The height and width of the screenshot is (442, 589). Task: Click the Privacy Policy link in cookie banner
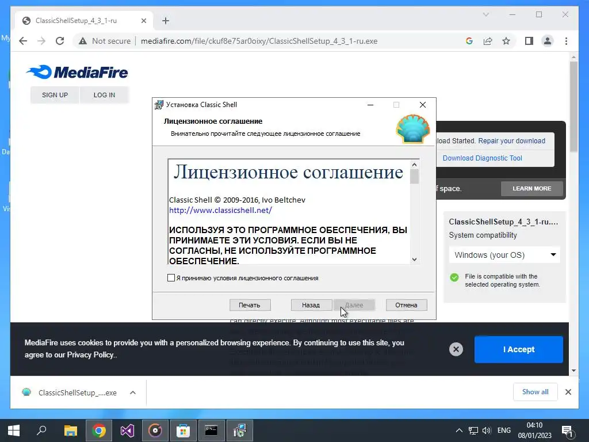pos(90,355)
